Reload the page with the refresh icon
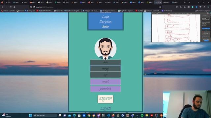The image size is (211, 118). click(x=11, y=7)
